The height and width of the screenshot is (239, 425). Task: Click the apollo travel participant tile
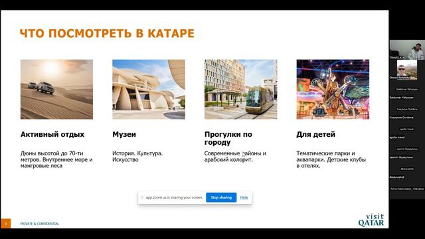pos(407,129)
